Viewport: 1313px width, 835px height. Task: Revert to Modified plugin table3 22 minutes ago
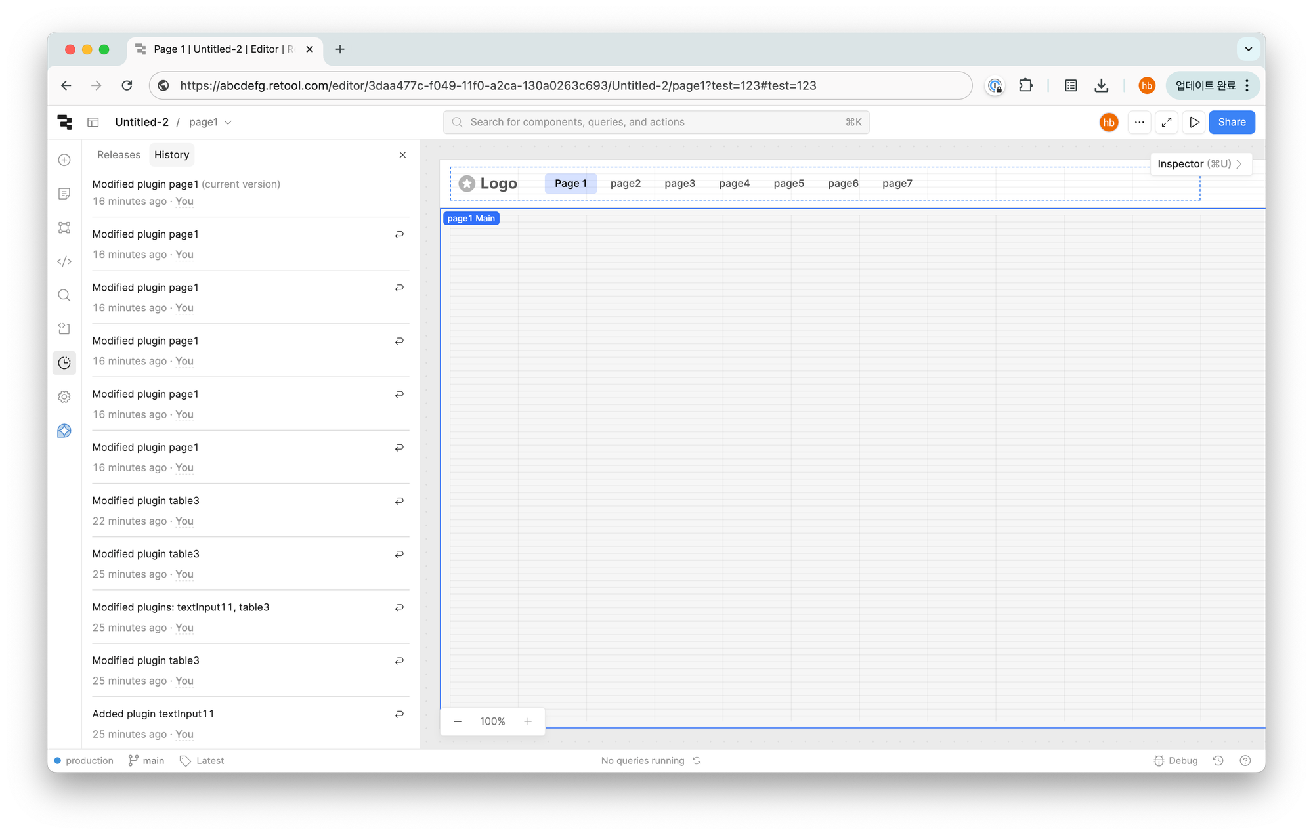click(x=398, y=501)
